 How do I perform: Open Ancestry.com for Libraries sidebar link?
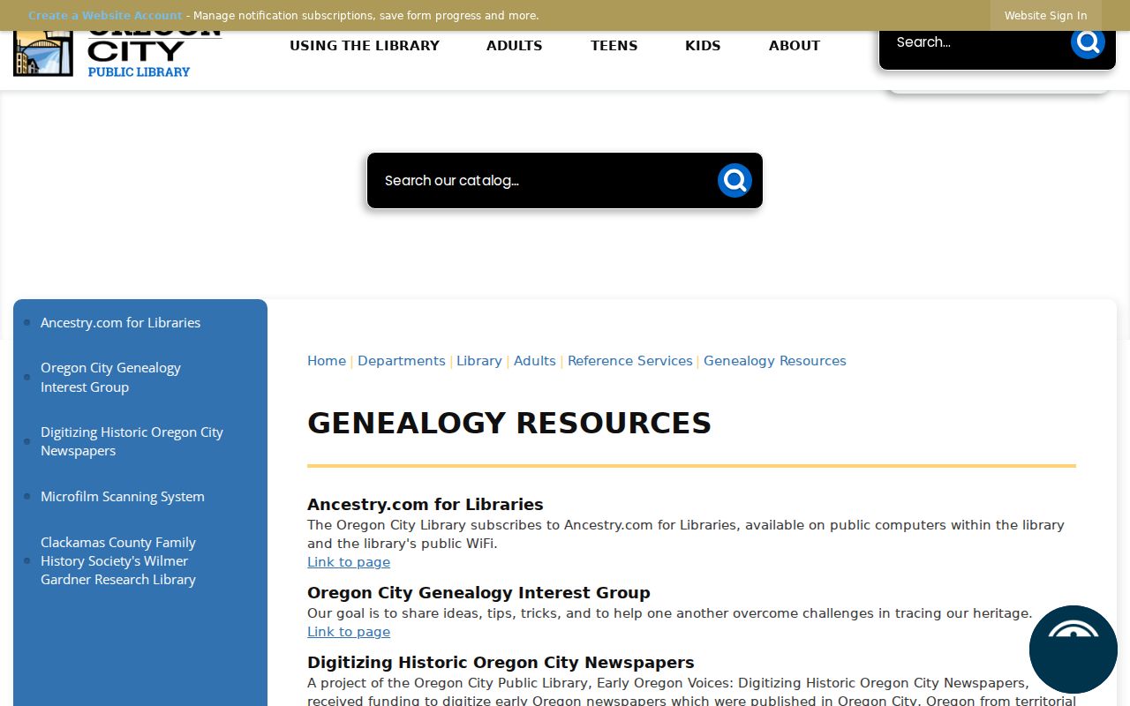(x=120, y=322)
